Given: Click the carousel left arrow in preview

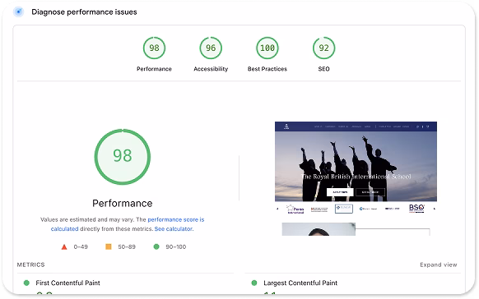Looking at the screenshot, I should point(277,209).
